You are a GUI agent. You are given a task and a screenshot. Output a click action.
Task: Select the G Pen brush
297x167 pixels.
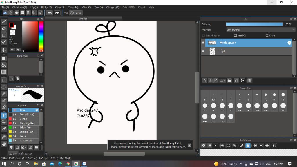tap(23, 119)
